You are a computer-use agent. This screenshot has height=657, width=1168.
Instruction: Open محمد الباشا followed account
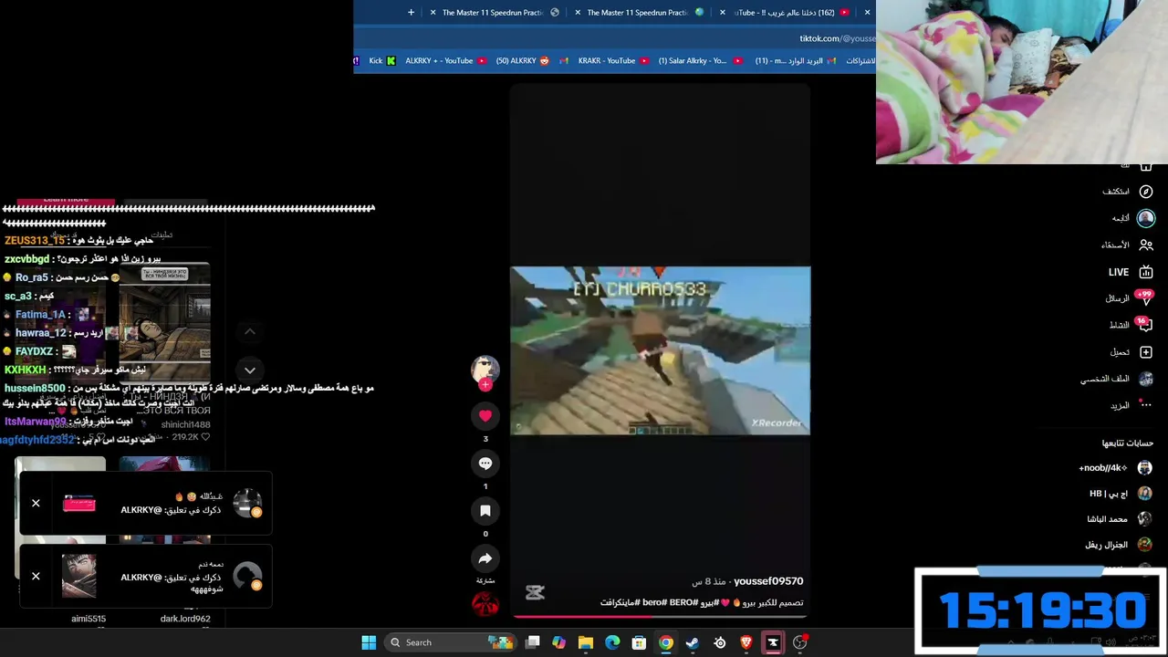coord(1119,519)
